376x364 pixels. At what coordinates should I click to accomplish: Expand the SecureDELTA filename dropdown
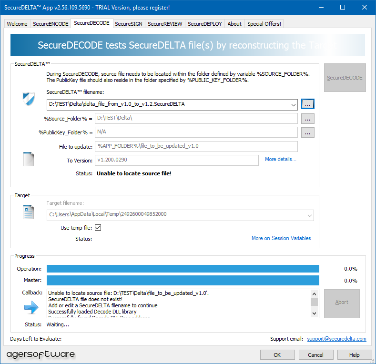[293, 105]
